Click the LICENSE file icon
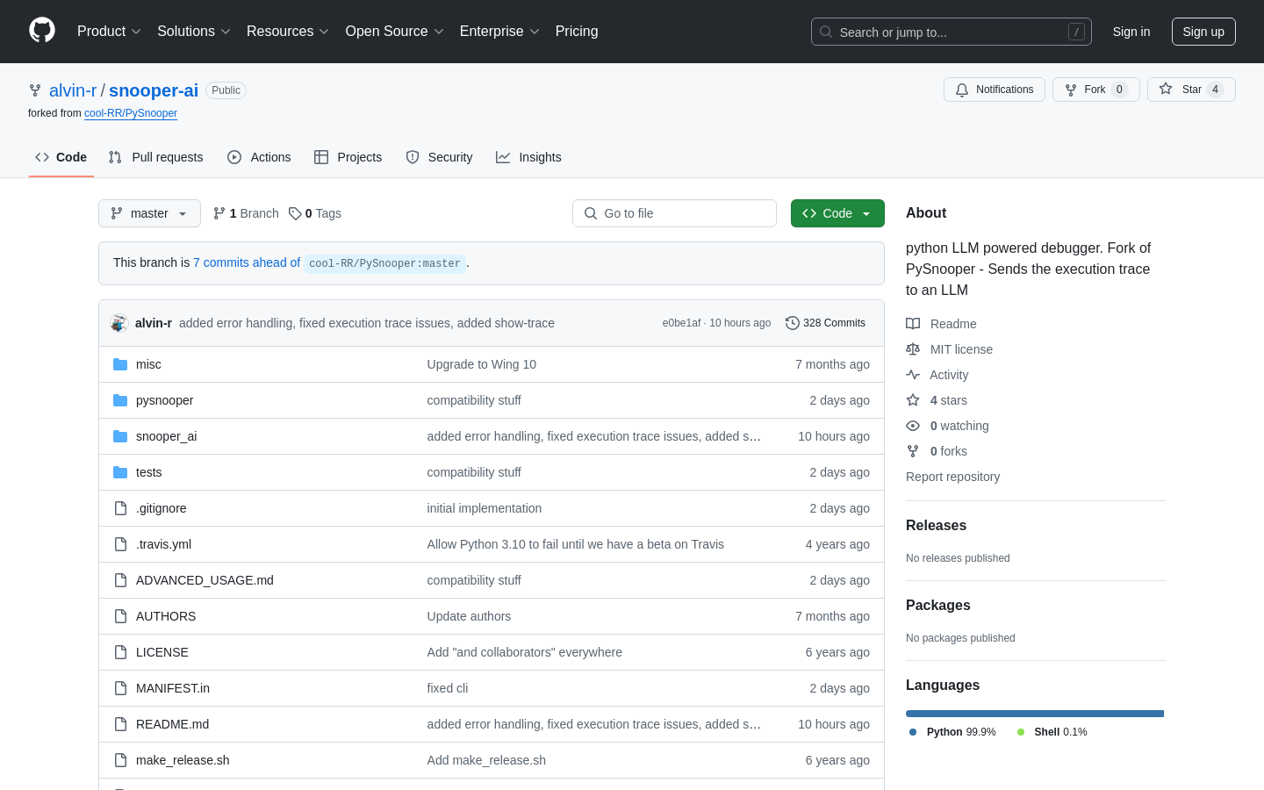This screenshot has height=790, width=1264. pyautogui.click(x=120, y=652)
